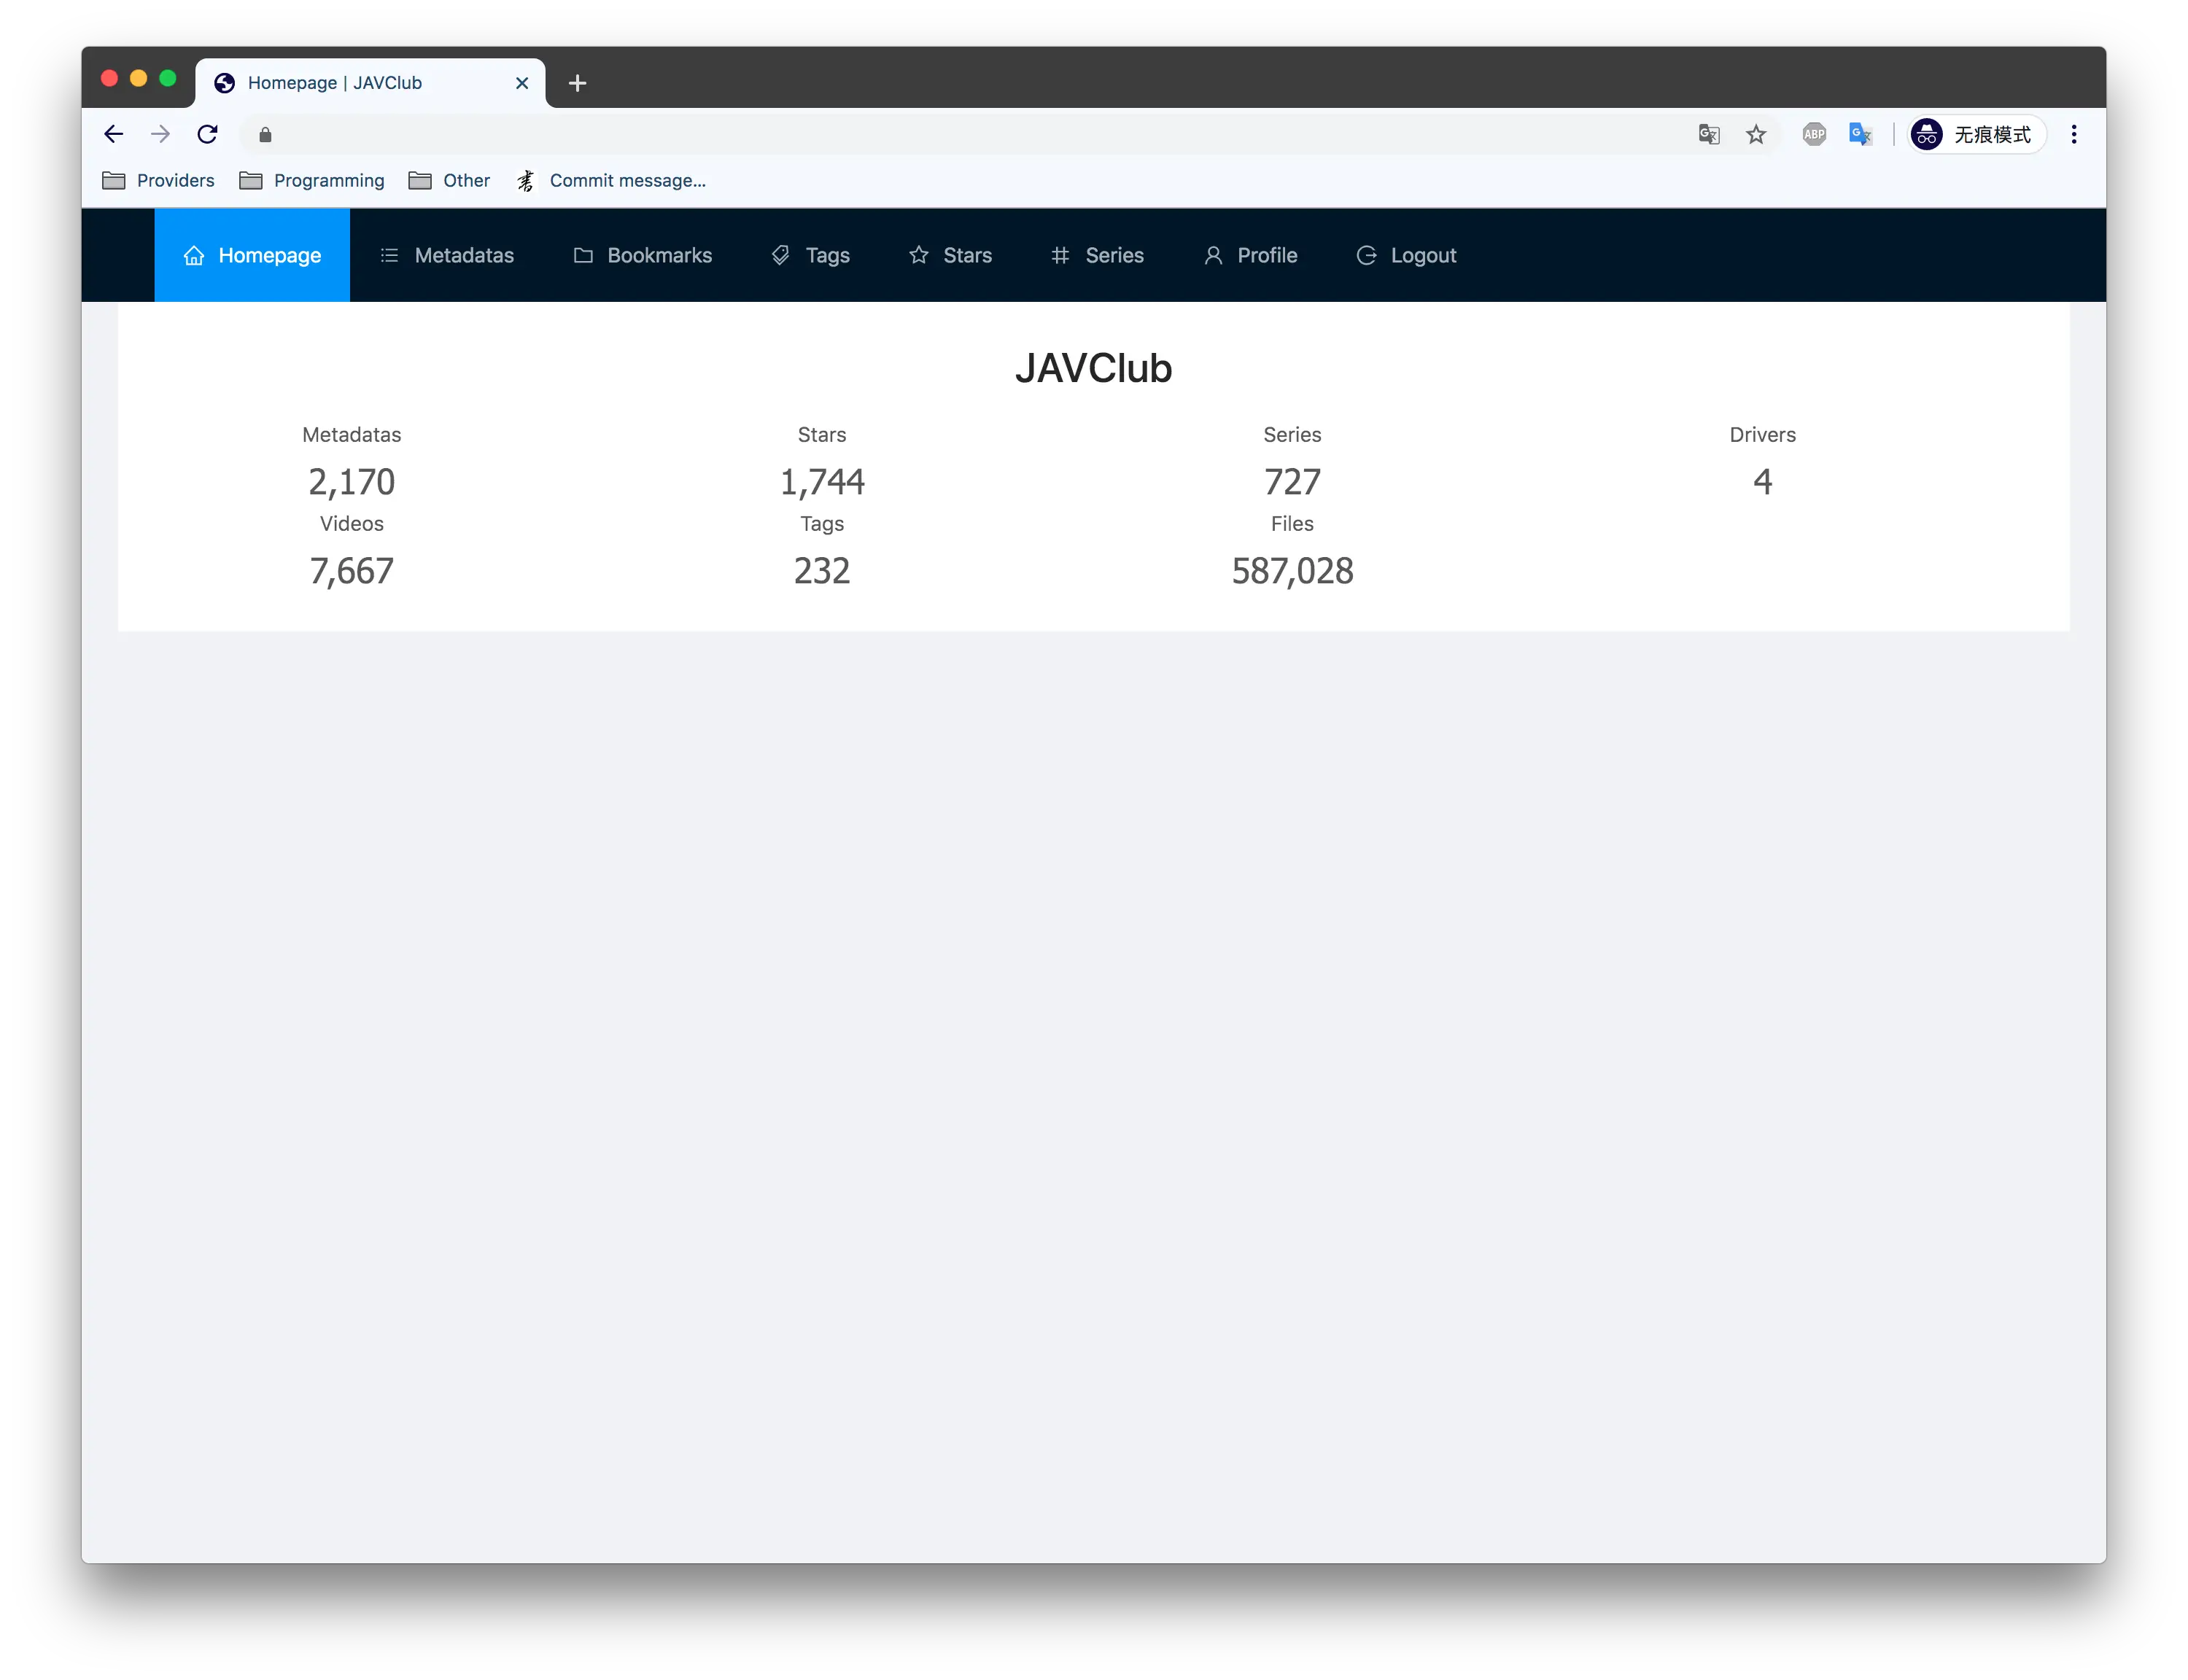
Task: Expand the Providers bookmarks folder
Action: (159, 181)
